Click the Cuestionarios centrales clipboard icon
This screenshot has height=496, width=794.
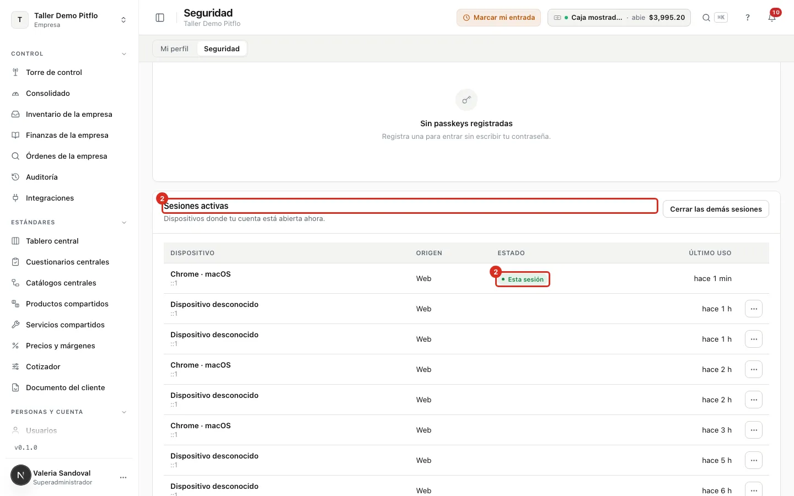pos(15,262)
